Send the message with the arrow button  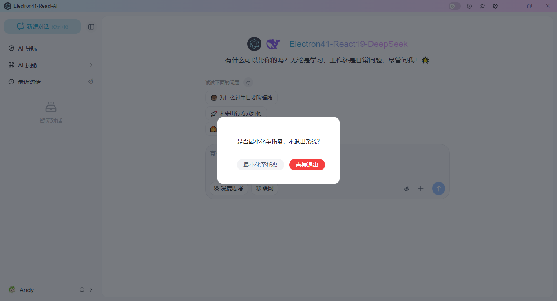pyautogui.click(x=439, y=188)
